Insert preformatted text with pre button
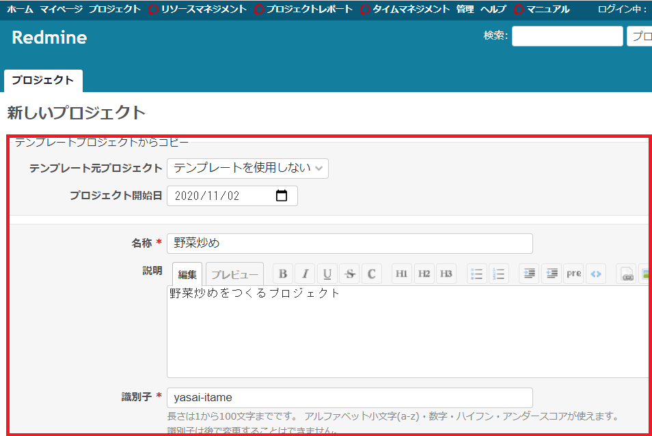The width and height of the screenshot is (652, 436). [x=574, y=274]
